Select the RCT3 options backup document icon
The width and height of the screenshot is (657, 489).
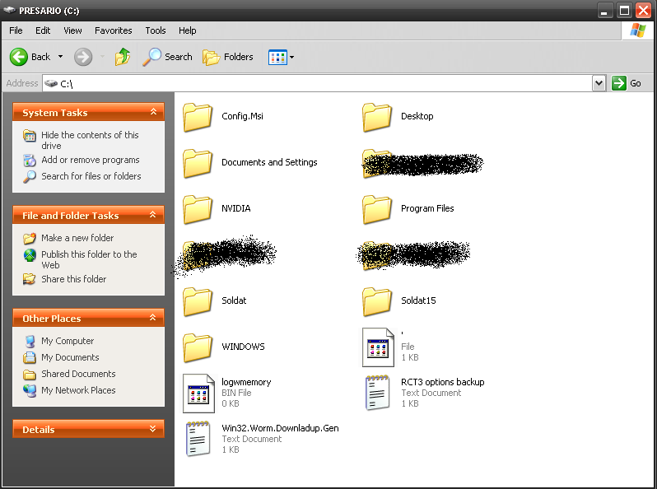click(x=378, y=393)
